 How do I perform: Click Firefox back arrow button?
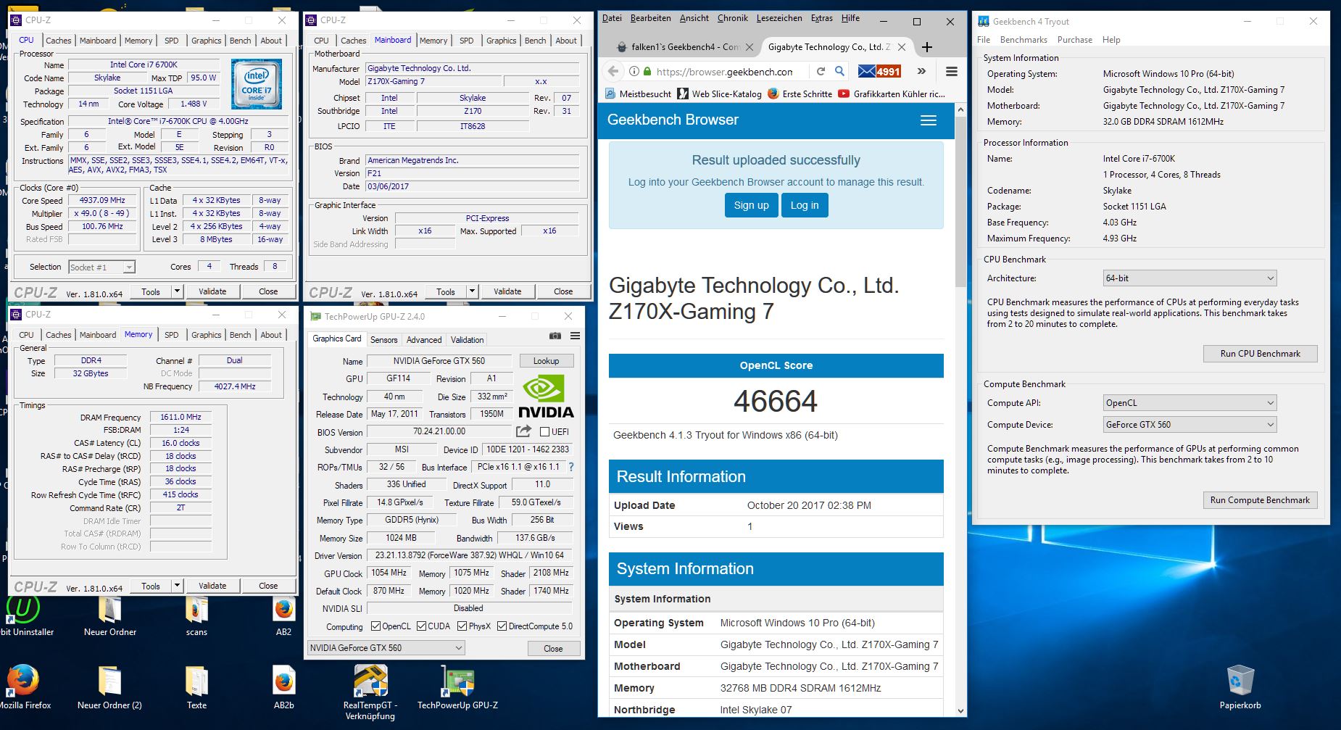(x=613, y=71)
